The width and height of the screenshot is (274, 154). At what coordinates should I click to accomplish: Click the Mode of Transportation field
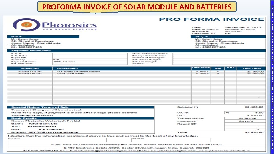[x=219, y=54]
